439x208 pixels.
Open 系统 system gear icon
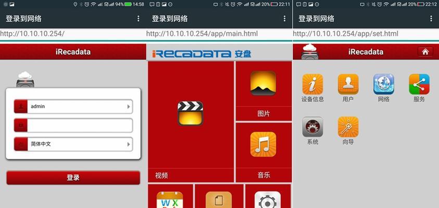point(313,127)
